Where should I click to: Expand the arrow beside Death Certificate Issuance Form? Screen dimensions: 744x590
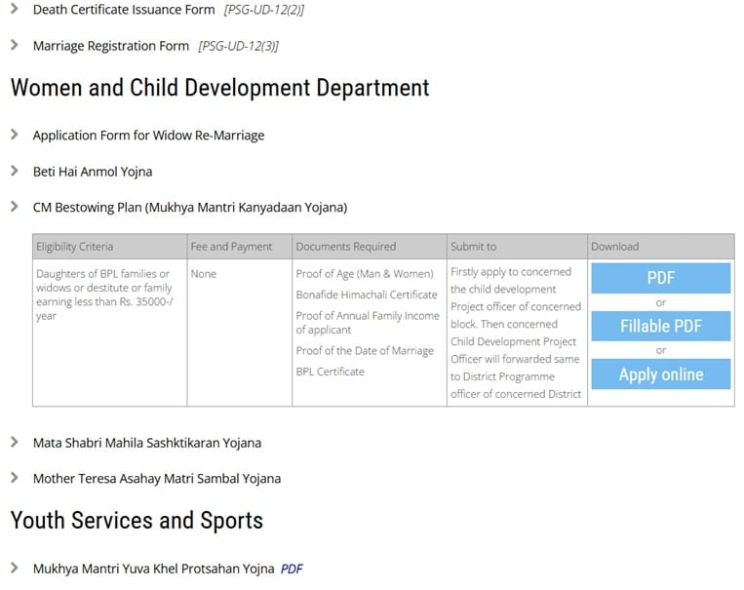coord(15,9)
